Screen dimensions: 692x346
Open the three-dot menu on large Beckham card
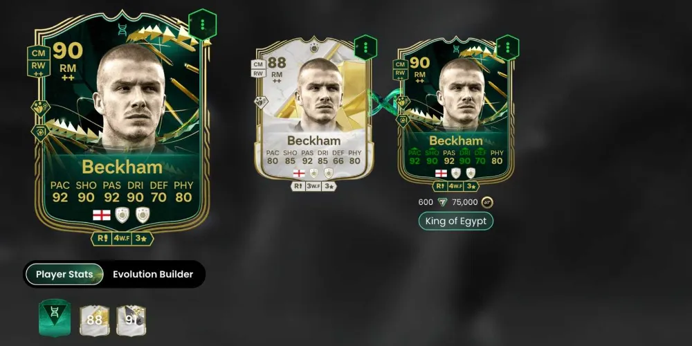tap(202, 24)
